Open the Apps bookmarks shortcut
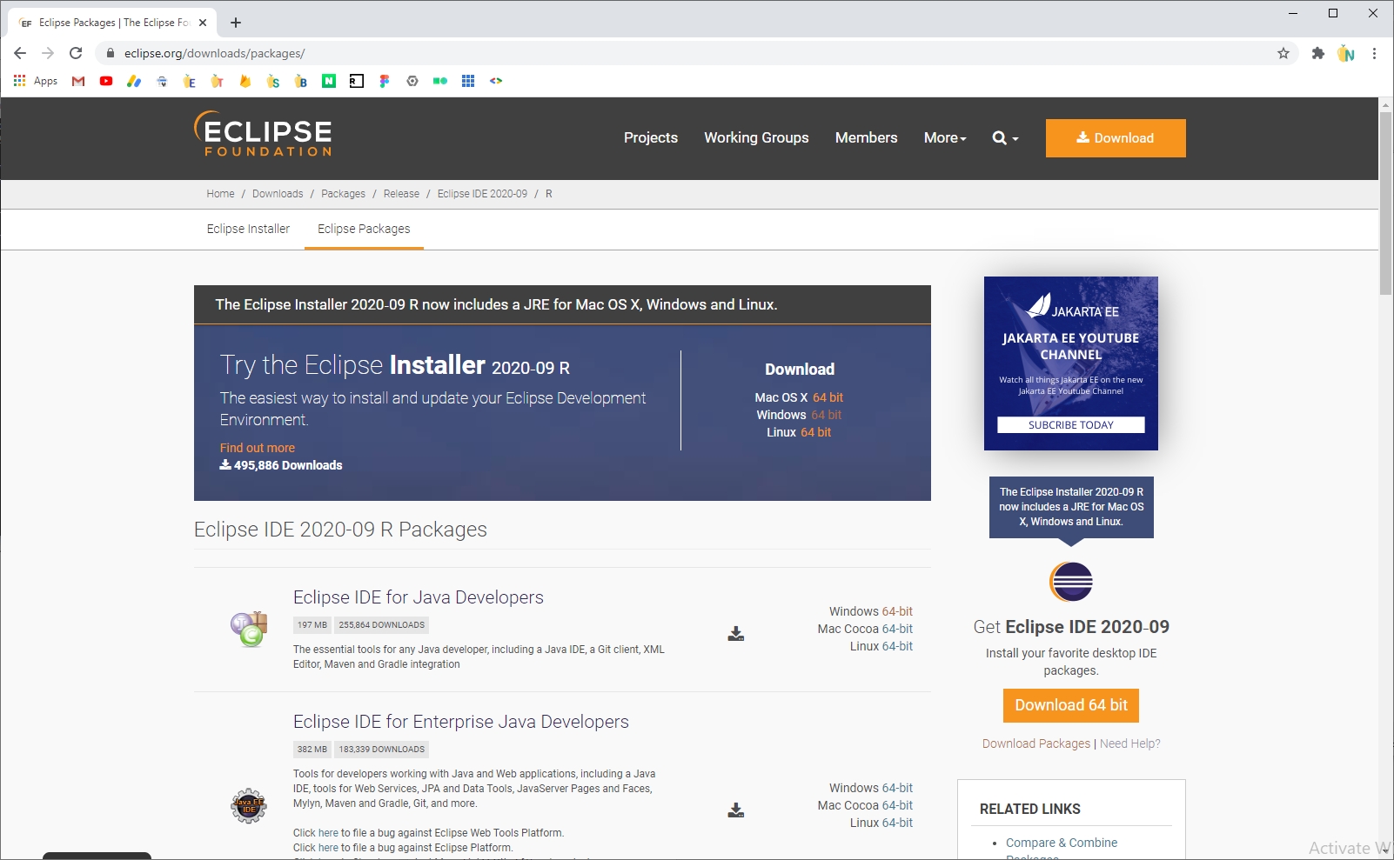 pyautogui.click(x=36, y=81)
